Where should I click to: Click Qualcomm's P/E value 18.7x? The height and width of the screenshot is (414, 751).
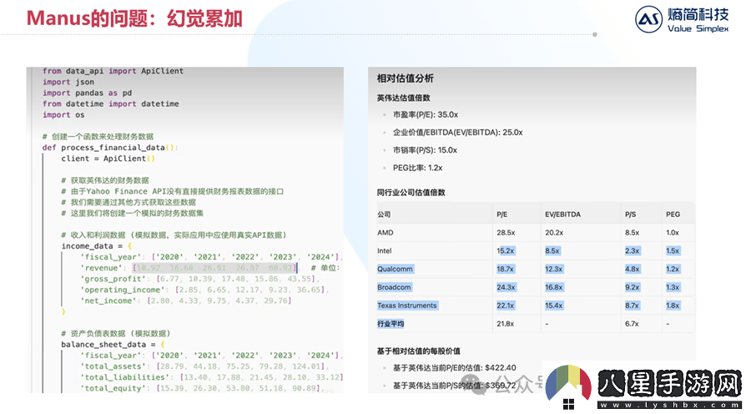[x=506, y=270]
